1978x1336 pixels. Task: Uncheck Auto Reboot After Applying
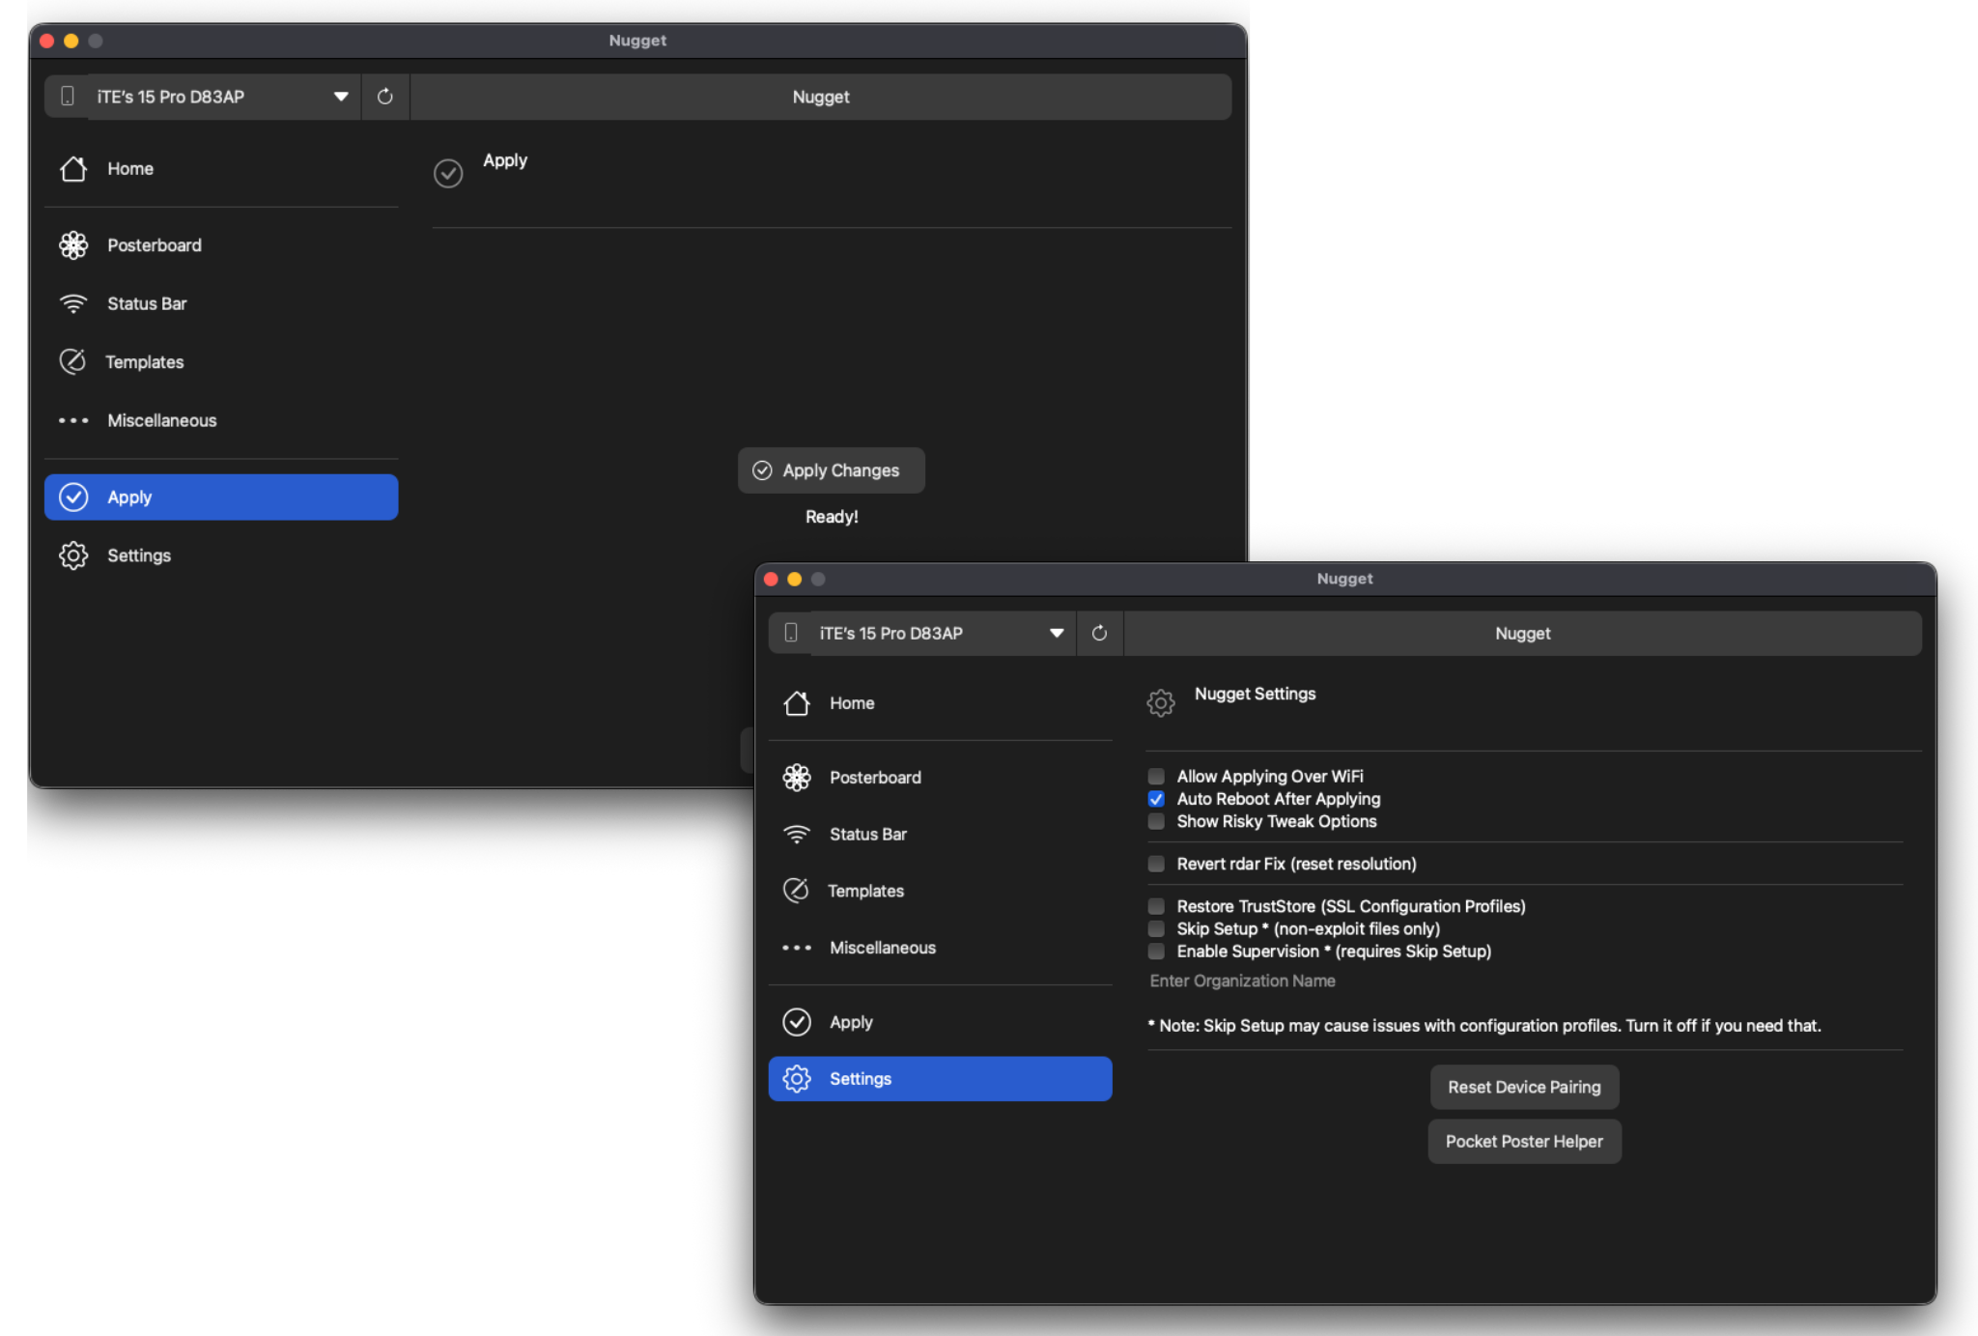click(1156, 799)
